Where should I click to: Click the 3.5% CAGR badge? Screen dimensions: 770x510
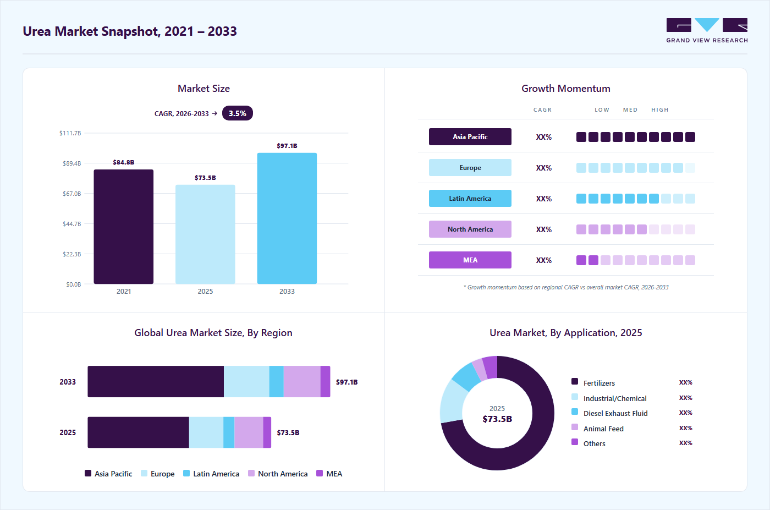[238, 113]
